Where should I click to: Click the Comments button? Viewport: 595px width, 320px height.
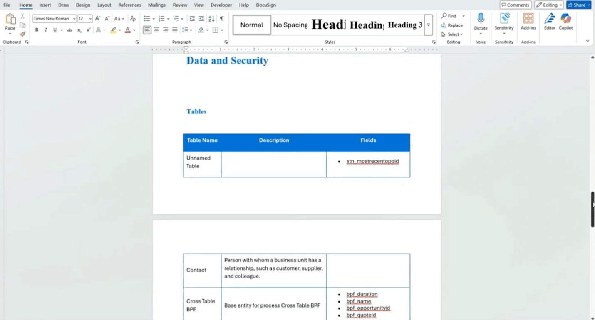516,5
